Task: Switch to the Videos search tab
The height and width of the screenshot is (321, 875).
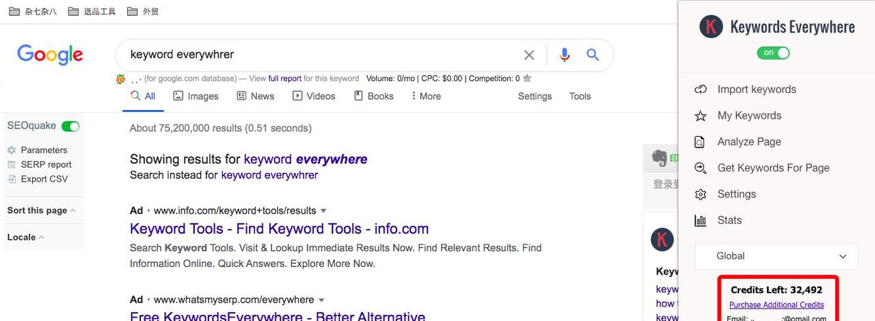Action: (x=314, y=96)
